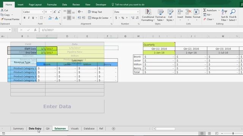The height and width of the screenshot is (136, 243).
Task: Open Sort & Filter
Action: pyautogui.click(x=224, y=15)
